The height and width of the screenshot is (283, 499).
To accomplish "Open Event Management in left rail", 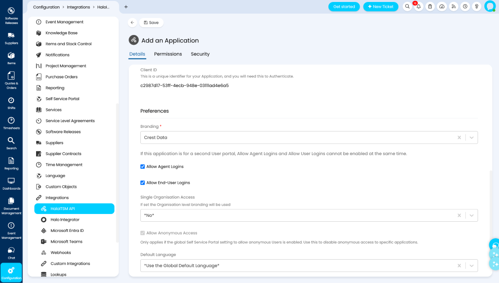I will [11, 231].
